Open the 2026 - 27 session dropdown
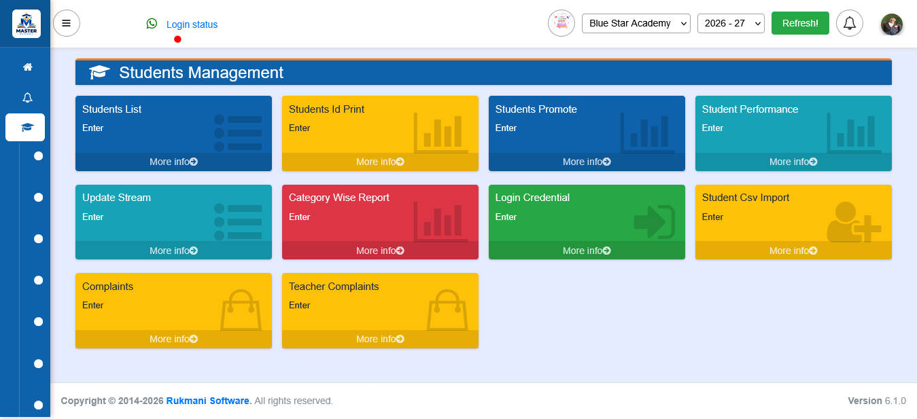This screenshot has width=917, height=419. coord(731,23)
